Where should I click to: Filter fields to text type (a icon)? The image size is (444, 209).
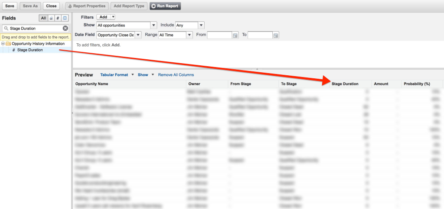coord(51,18)
